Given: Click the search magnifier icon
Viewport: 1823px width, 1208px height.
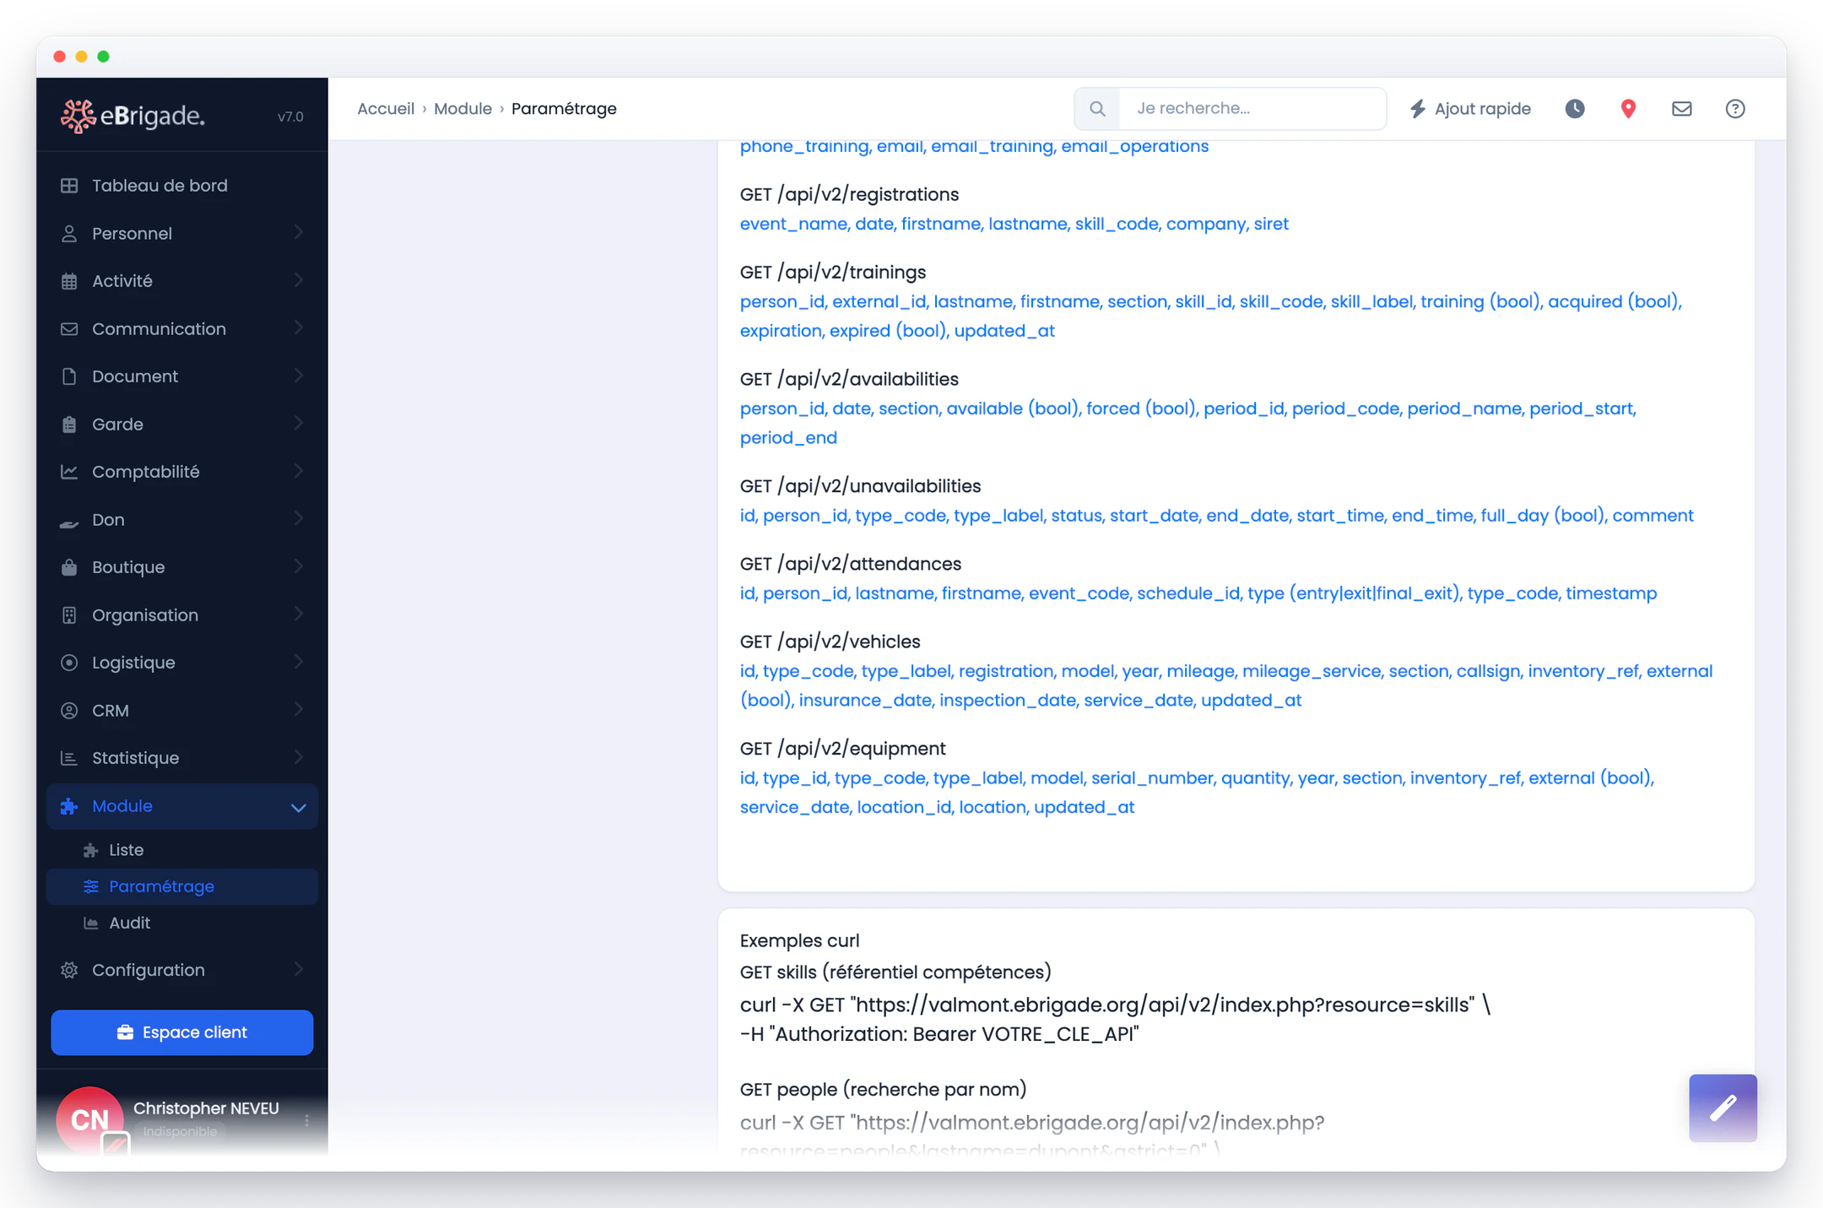Looking at the screenshot, I should (1097, 109).
